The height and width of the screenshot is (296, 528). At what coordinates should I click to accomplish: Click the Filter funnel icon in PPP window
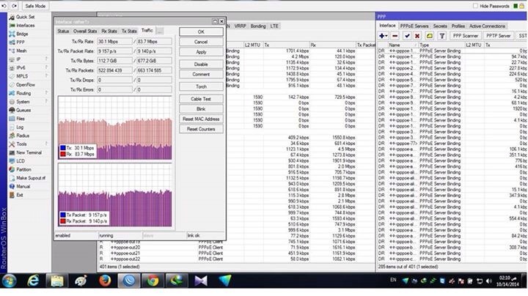coord(442,36)
